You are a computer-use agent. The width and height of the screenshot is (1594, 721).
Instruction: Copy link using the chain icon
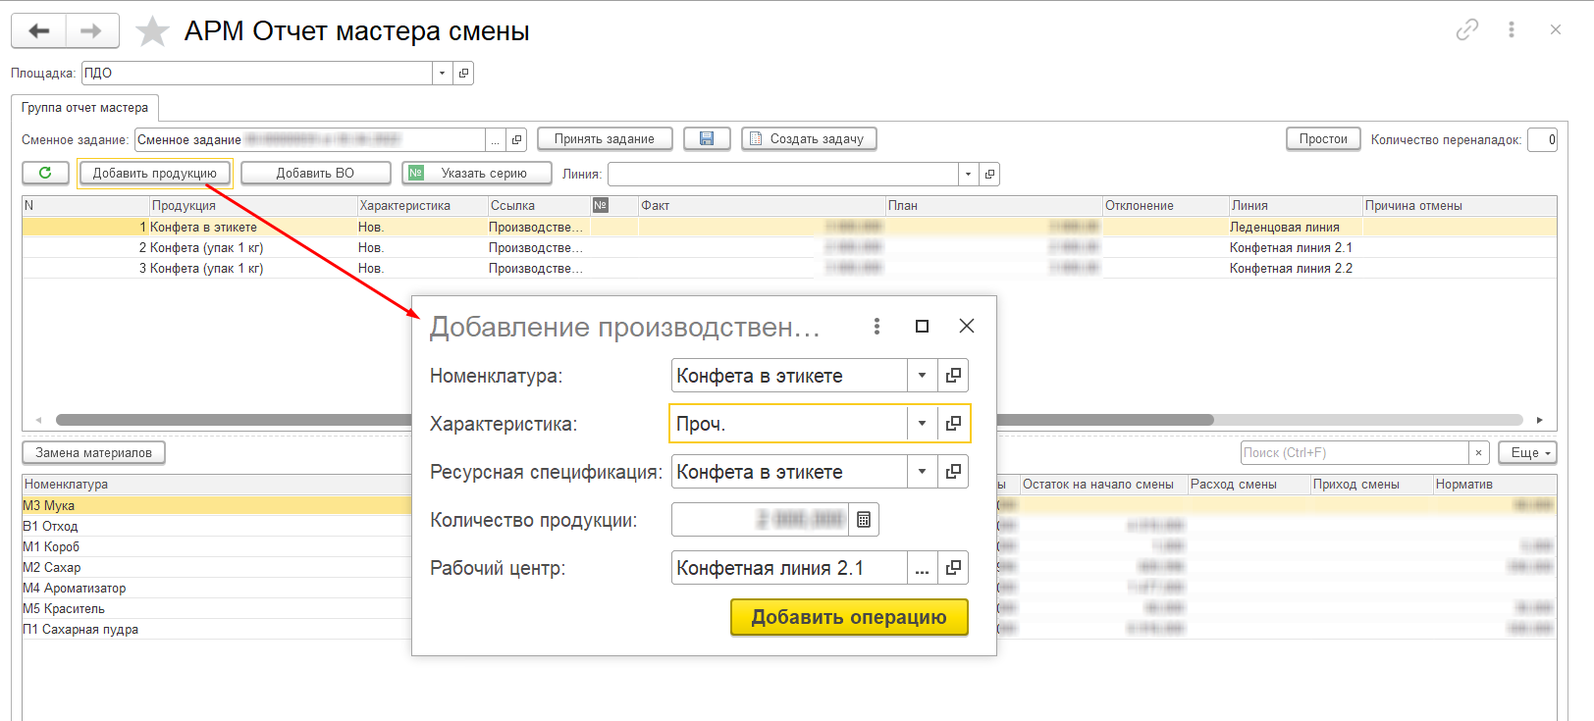pyautogui.click(x=1466, y=30)
